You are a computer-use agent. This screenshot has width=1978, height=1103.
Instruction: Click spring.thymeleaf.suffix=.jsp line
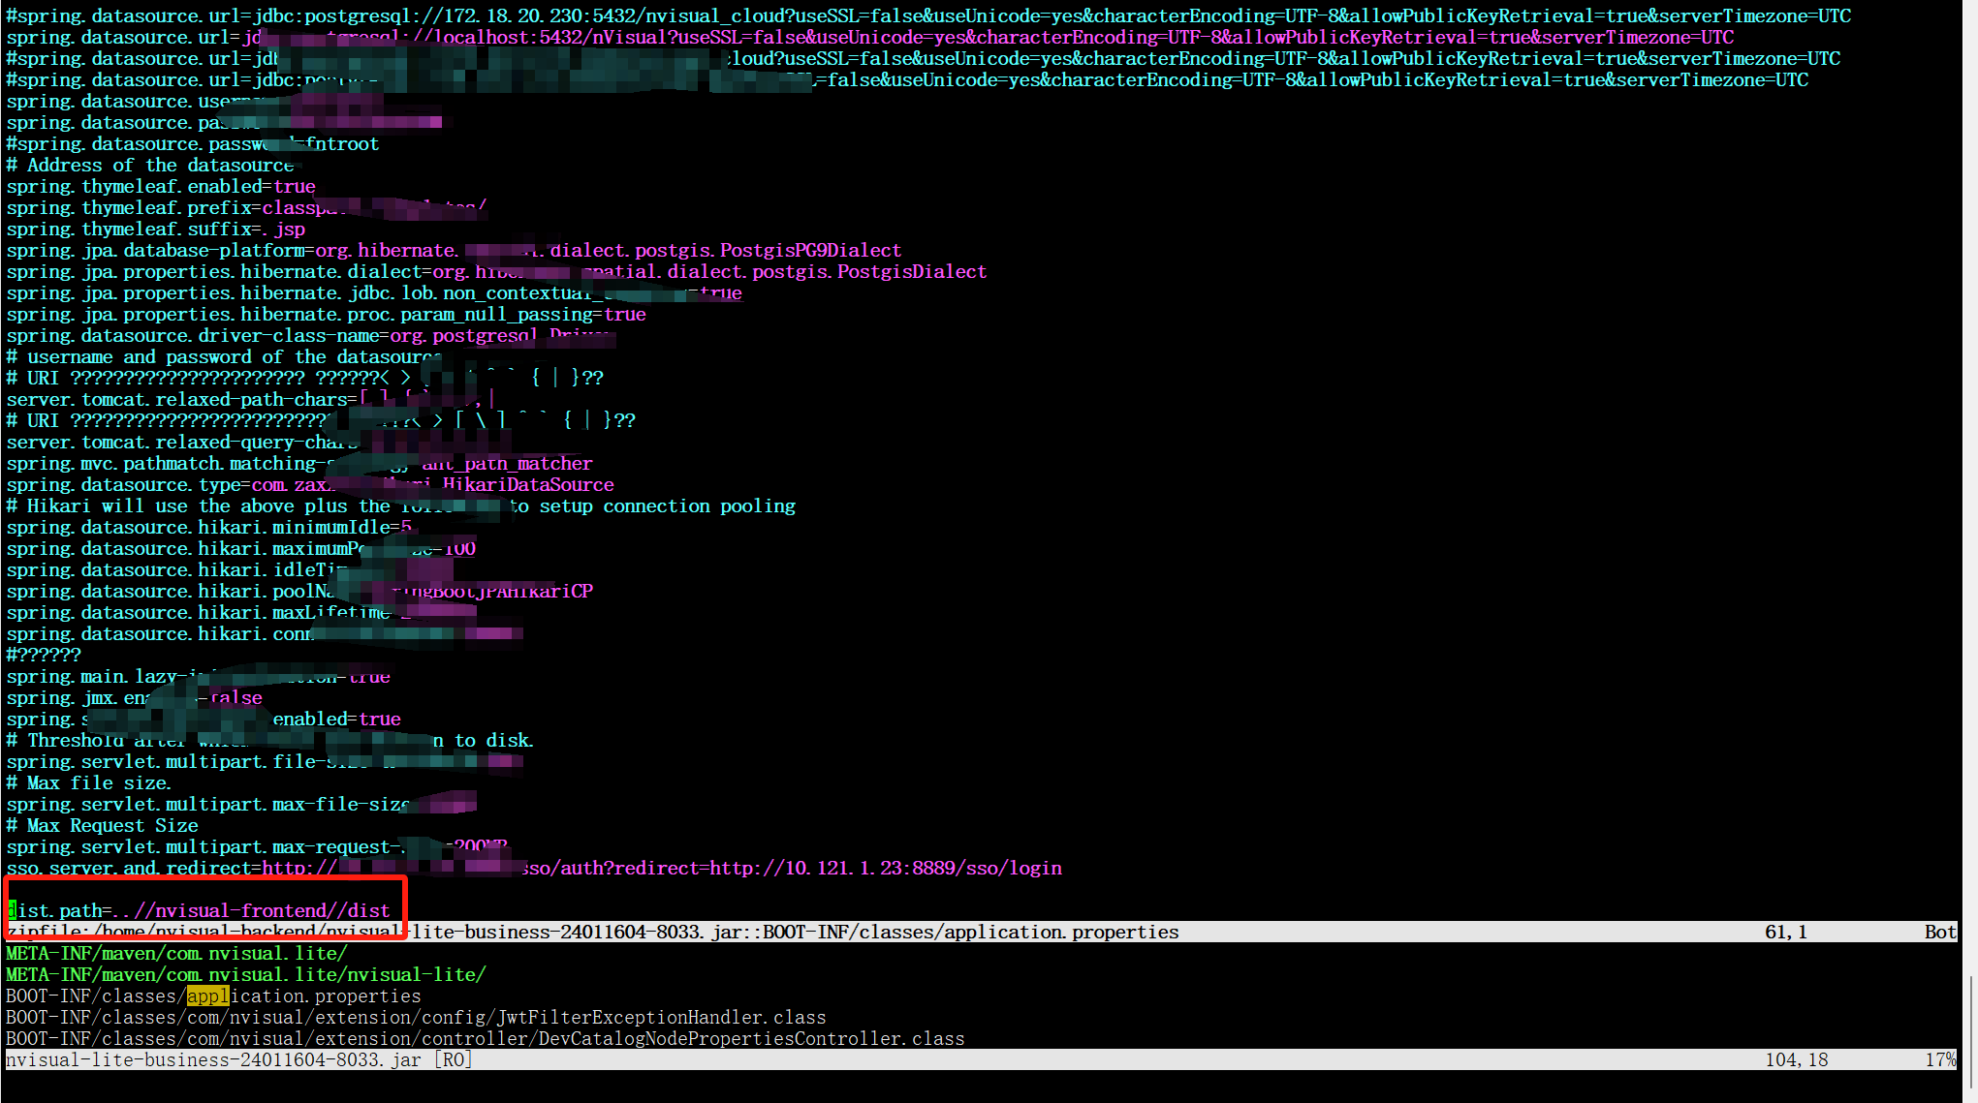[x=155, y=229]
